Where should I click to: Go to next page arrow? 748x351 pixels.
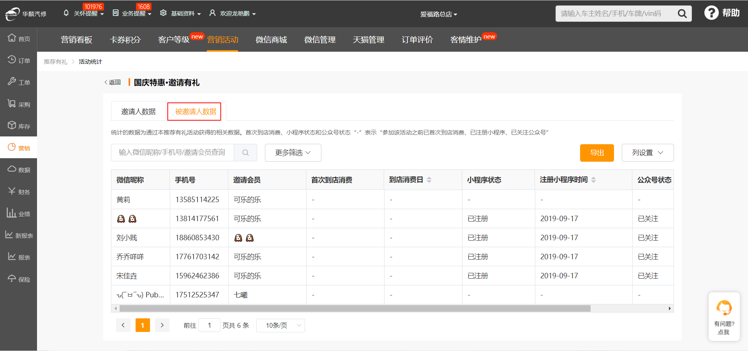162,325
